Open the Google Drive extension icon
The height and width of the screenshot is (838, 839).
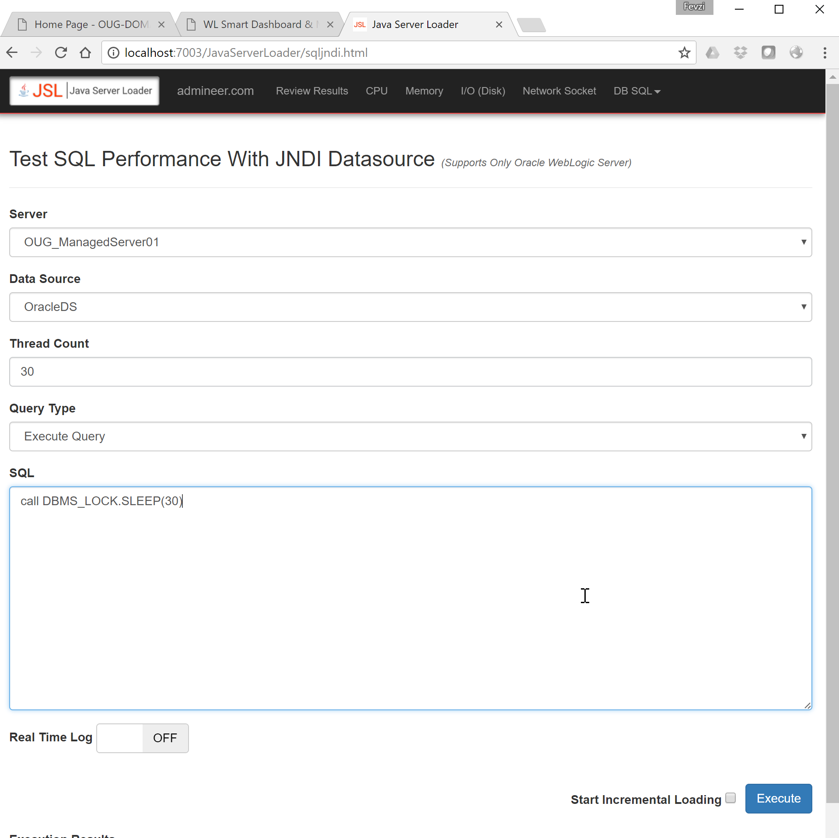click(x=713, y=53)
